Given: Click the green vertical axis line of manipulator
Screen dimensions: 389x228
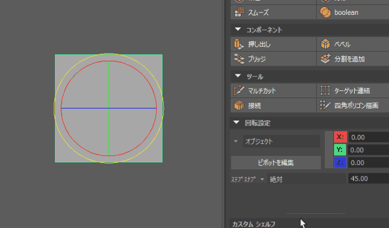Looking at the screenshot, I should [109, 84].
